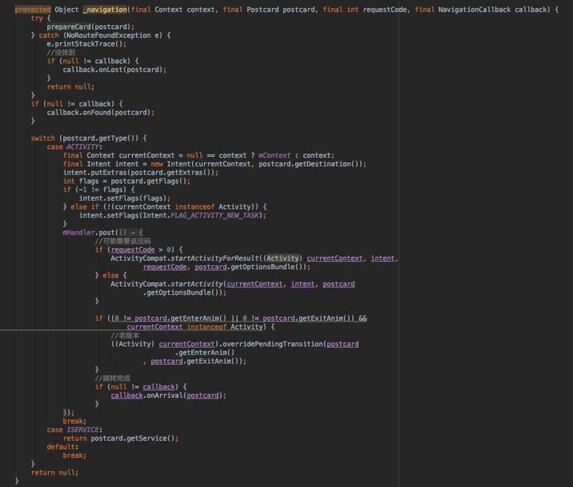Click the protected keyword in the signature
Screen dimensions: 573x487
[33, 10]
